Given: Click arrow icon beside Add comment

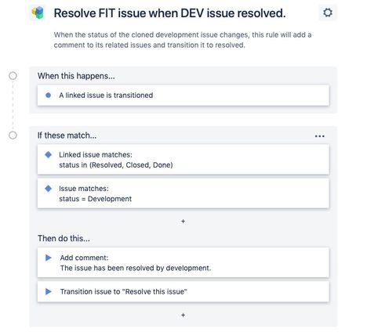Looking at the screenshot, I should (x=49, y=258).
